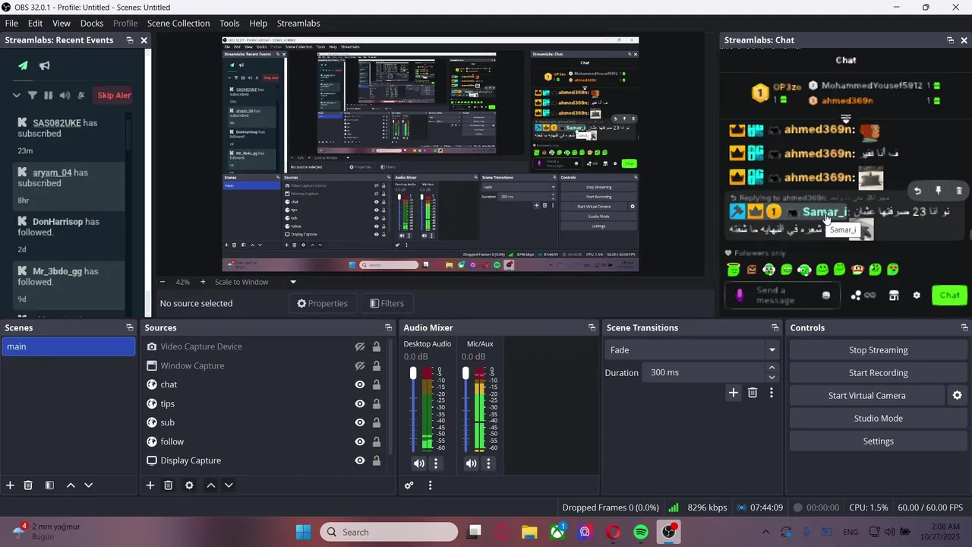The width and height of the screenshot is (972, 547).
Task: Mute Desktop Audio speaker button
Action: [x=419, y=463]
